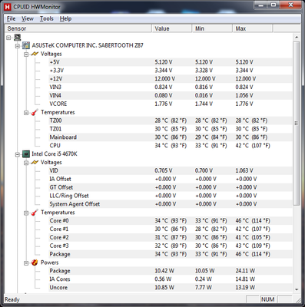The height and width of the screenshot is (307, 305).
Task: Select the Core #0 temperature row
Action: tap(171, 221)
